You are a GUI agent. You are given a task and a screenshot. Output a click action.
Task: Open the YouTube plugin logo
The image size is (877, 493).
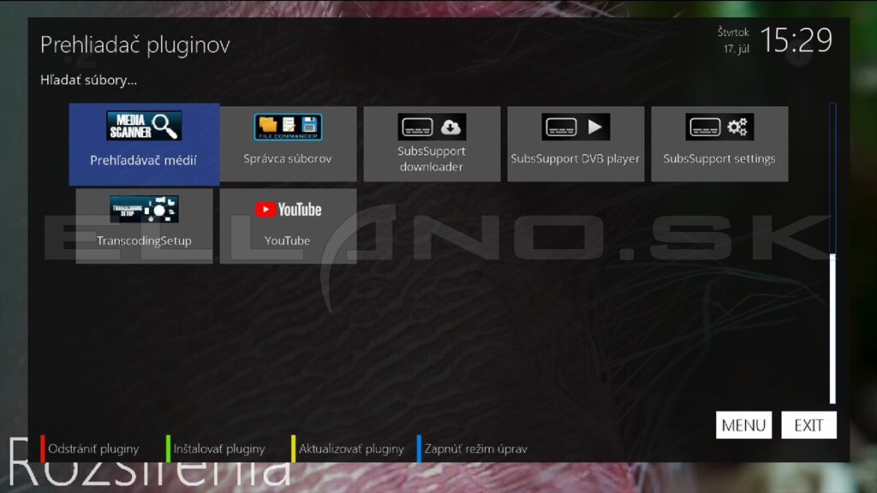point(288,209)
